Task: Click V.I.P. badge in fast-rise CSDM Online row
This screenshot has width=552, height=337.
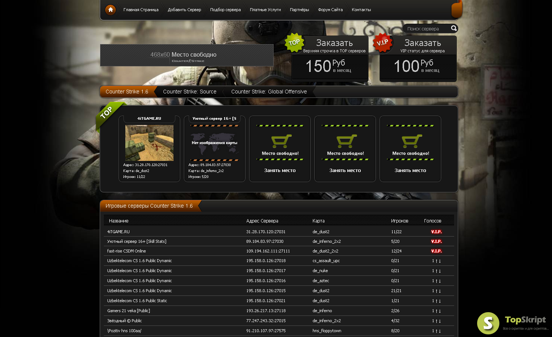Action: (436, 251)
